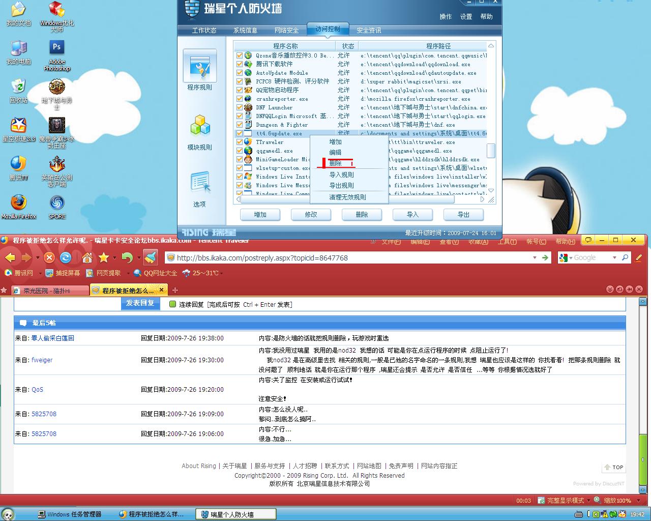Screen dimensions: 651x521
Task: Open the 回收站 recycle bin icon
Action: pos(19,91)
